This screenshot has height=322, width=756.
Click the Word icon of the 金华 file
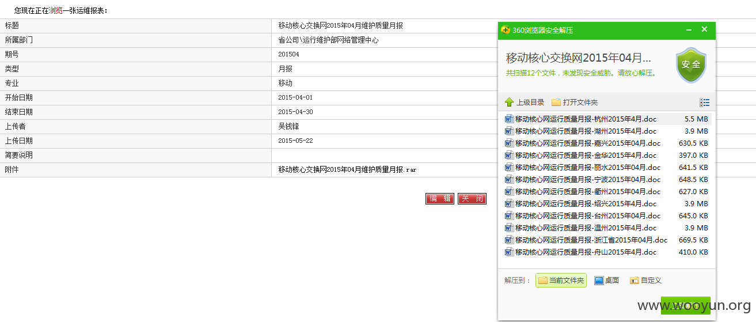point(509,156)
